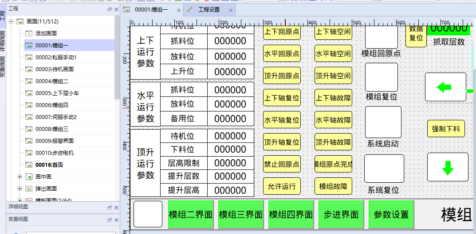Close the 详细视图 panel
Screen dimensions: 476x234
(116, 207)
